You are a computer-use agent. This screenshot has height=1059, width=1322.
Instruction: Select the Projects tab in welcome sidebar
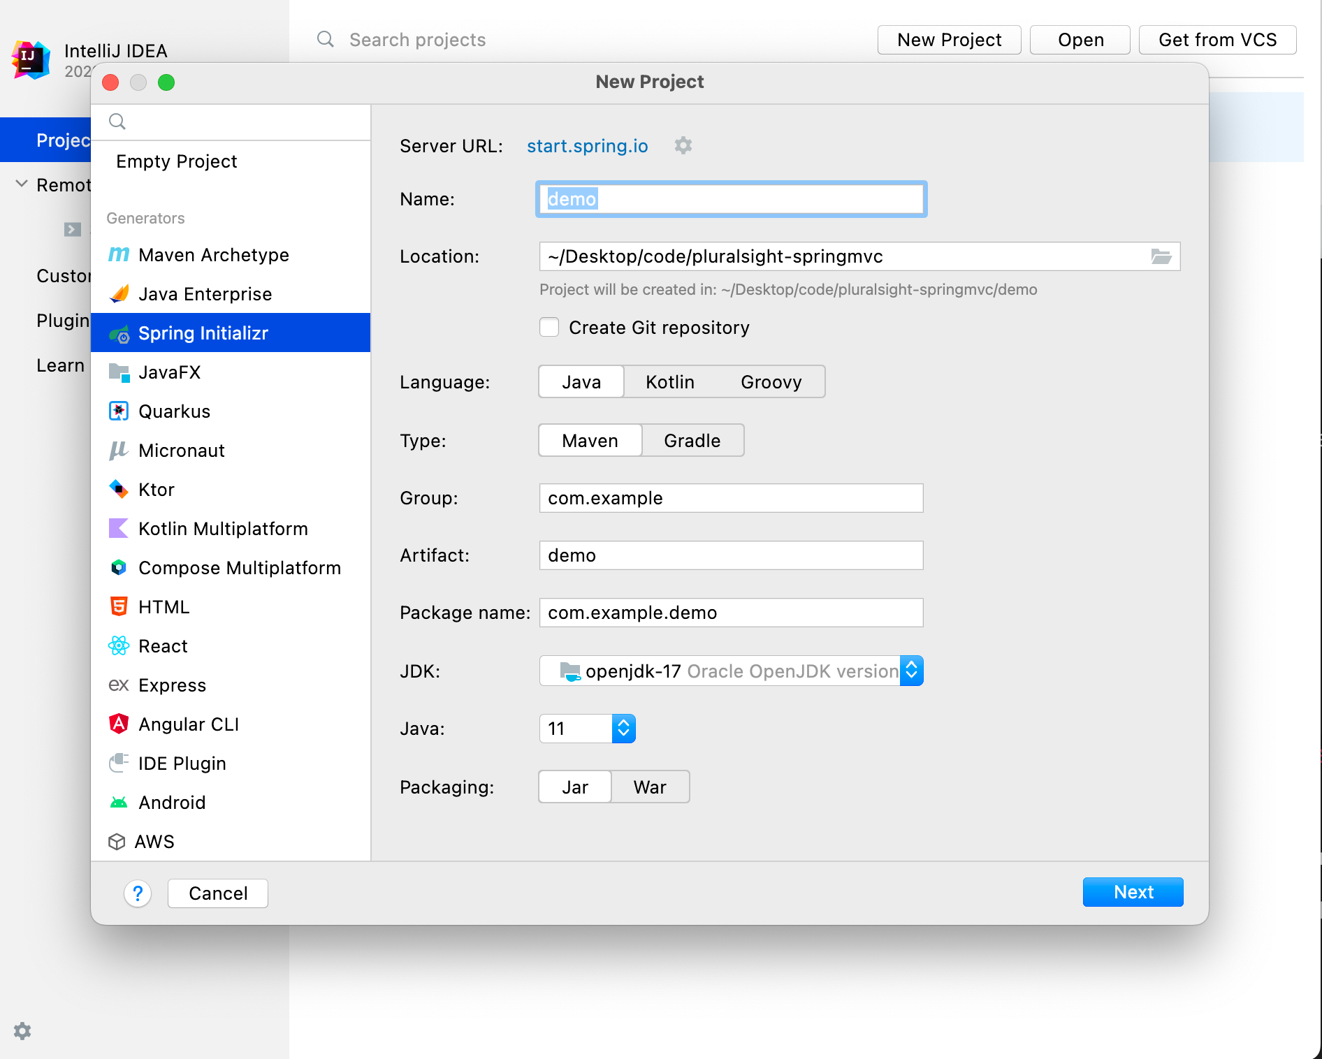(x=45, y=140)
